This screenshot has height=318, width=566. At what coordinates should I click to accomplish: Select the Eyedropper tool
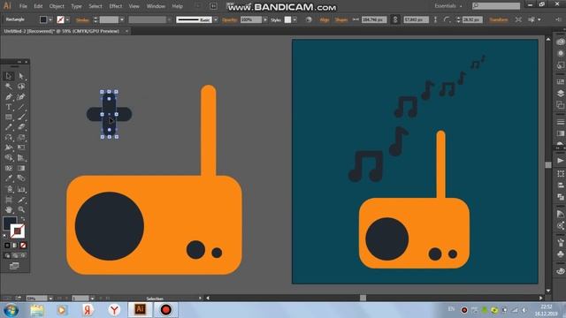click(9, 178)
